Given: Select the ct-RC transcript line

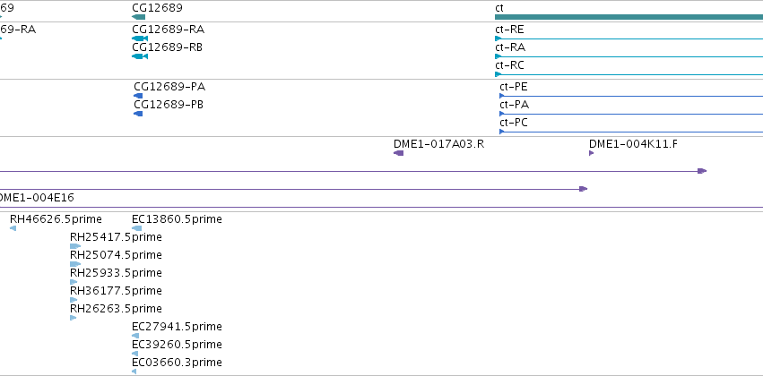Looking at the screenshot, I should coord(629,74).
